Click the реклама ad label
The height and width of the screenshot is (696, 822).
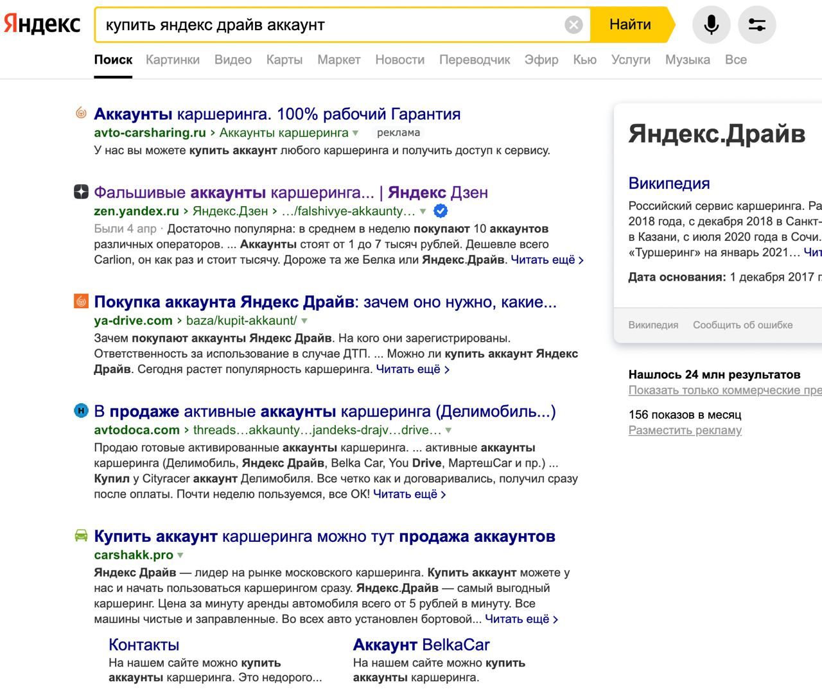(398, 133)
